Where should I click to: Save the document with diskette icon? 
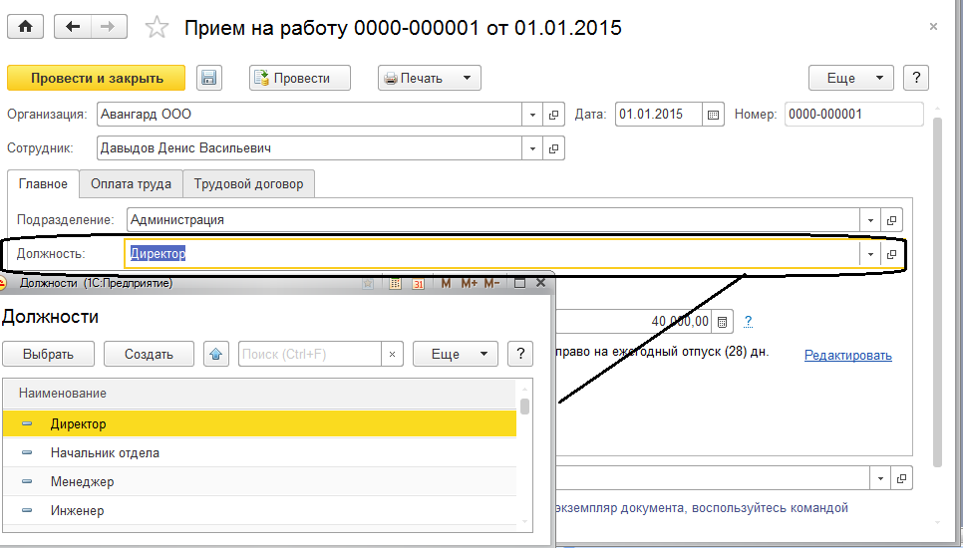point(208,78)
